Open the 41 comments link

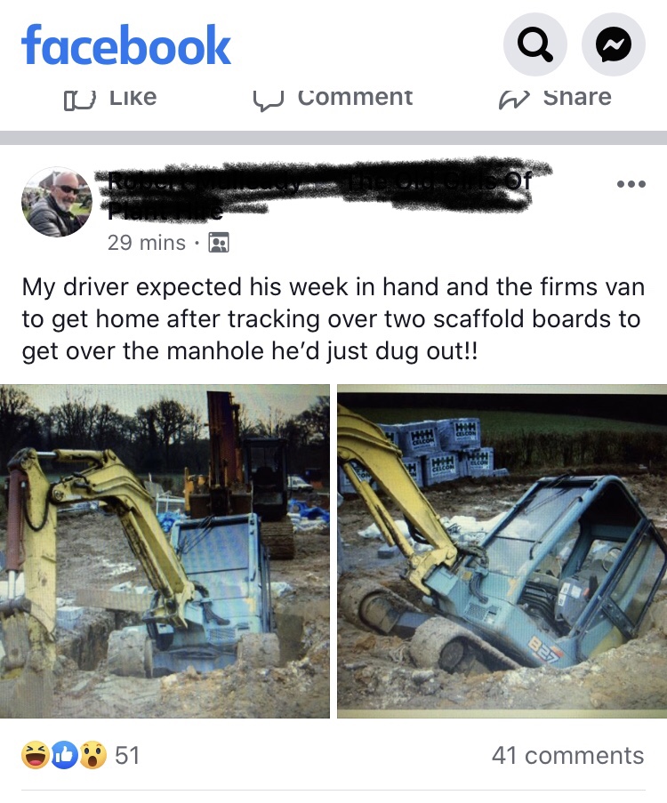[567, 756]
